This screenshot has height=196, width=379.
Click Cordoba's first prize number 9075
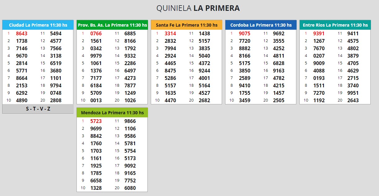click(x=245, y=33)
